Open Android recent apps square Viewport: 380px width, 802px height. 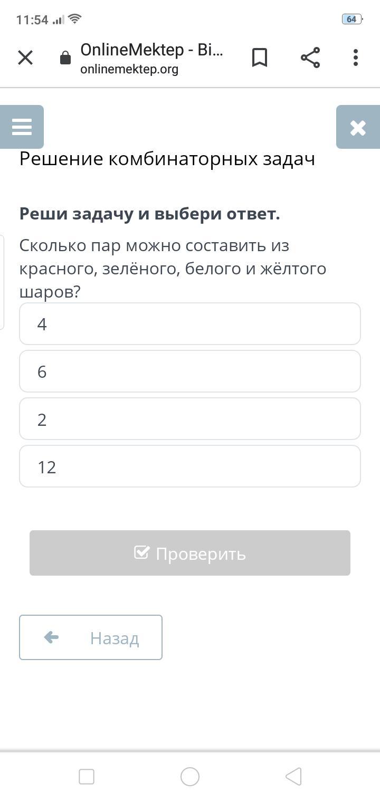tap(87, 777)
